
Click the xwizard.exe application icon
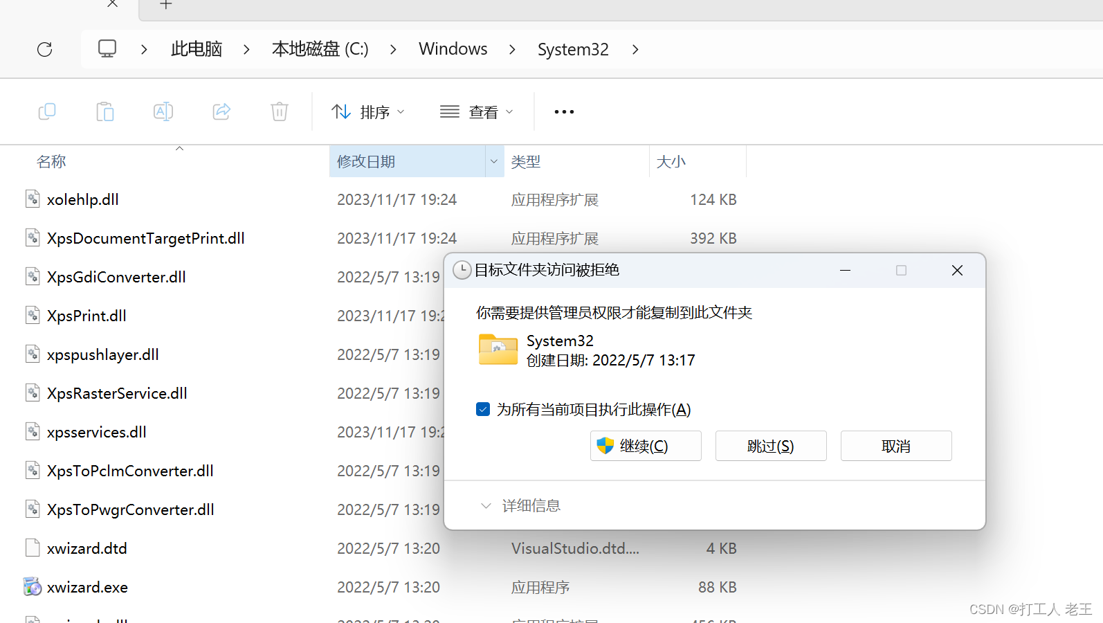tap(33, 587)
